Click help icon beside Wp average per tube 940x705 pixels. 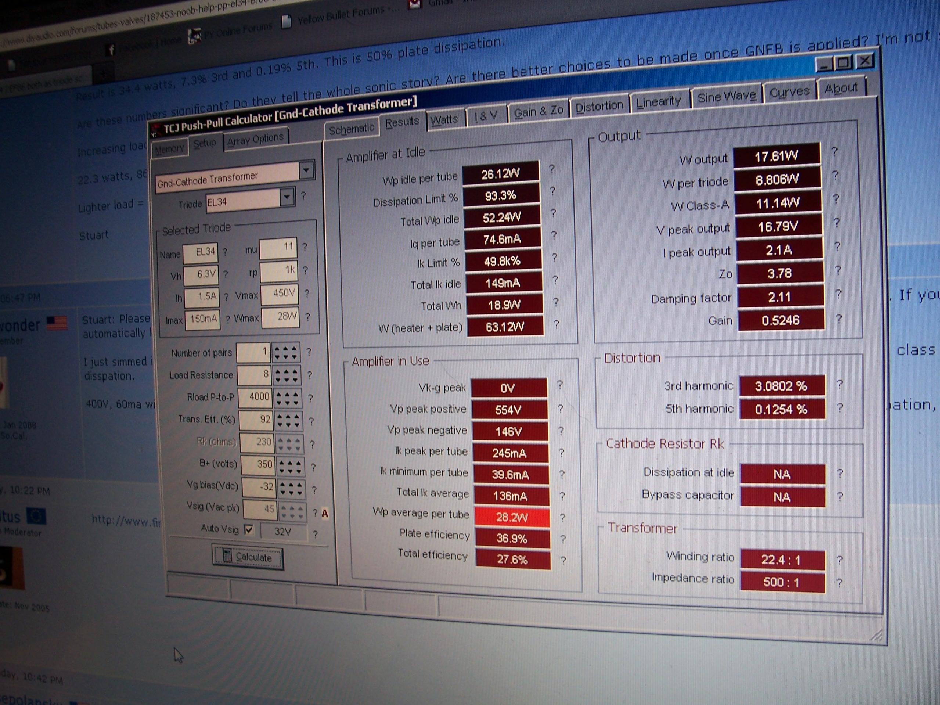coord(562,518)
